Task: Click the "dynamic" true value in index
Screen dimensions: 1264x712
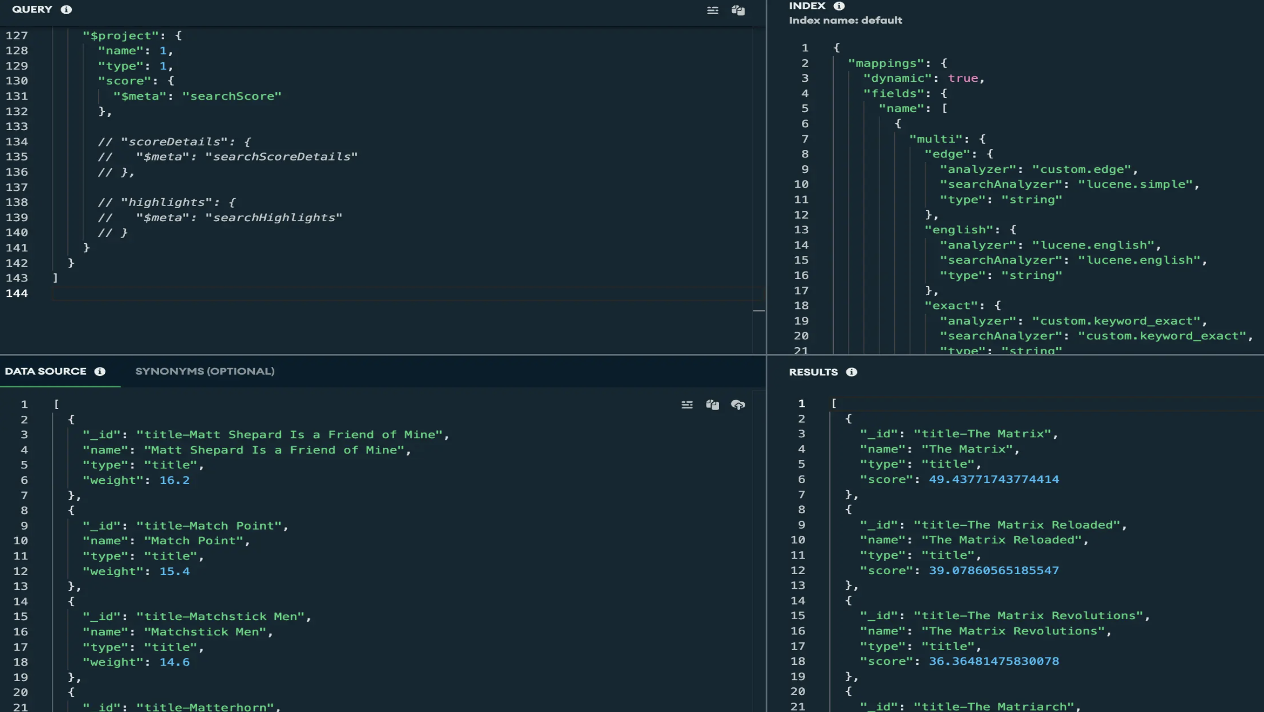Action: coord(963,78)
